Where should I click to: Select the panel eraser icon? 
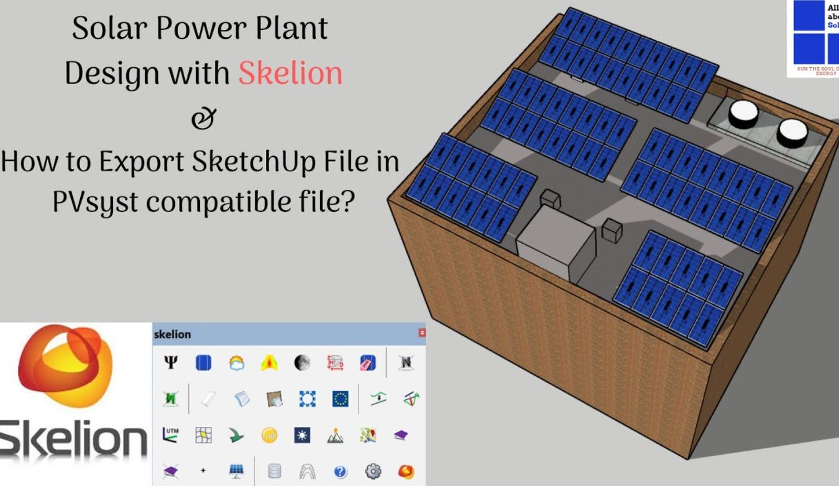(x=368, y=362)
